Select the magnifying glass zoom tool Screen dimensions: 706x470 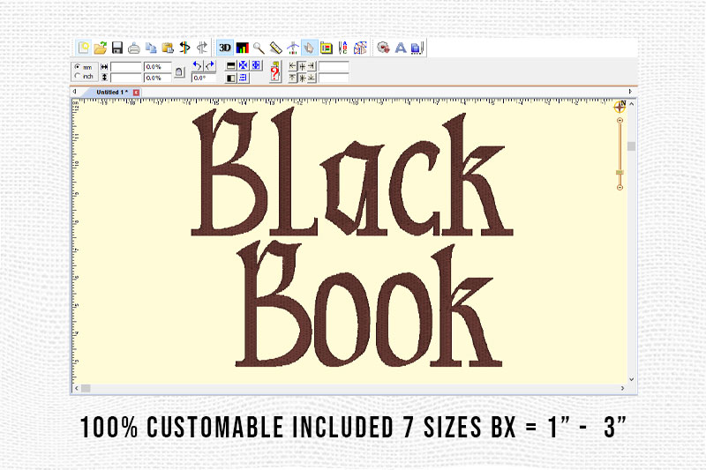tap(259, 48)
